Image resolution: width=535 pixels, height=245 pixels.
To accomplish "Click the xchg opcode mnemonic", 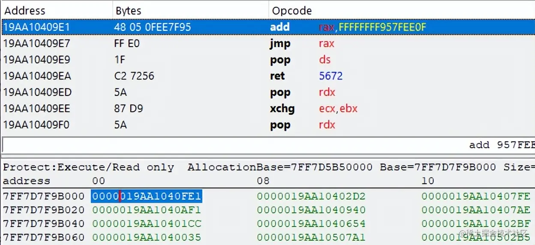I will [283, 109].
